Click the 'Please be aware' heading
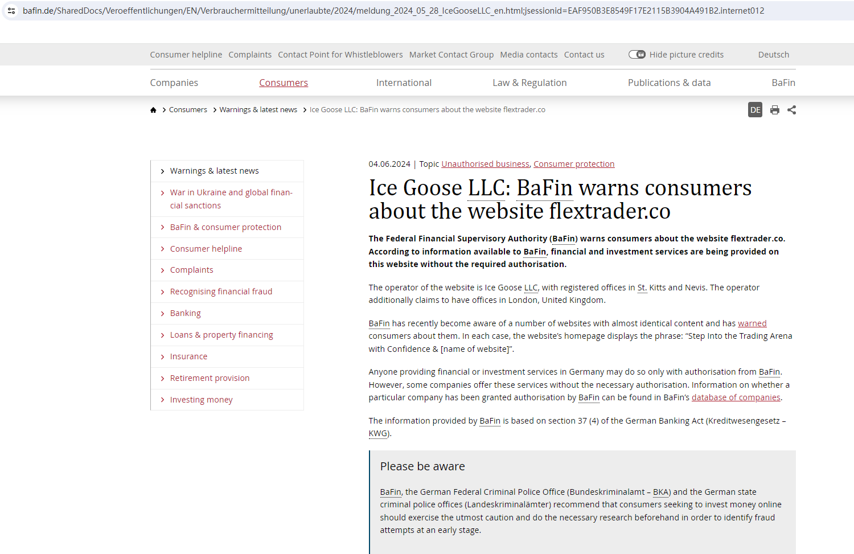Viewport: 854px width, 554px height. (x=422, y=466)
